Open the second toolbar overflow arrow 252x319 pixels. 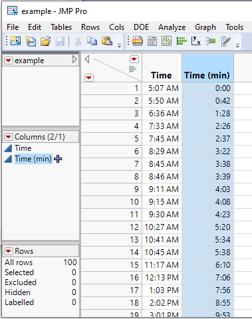coord(237,46)
